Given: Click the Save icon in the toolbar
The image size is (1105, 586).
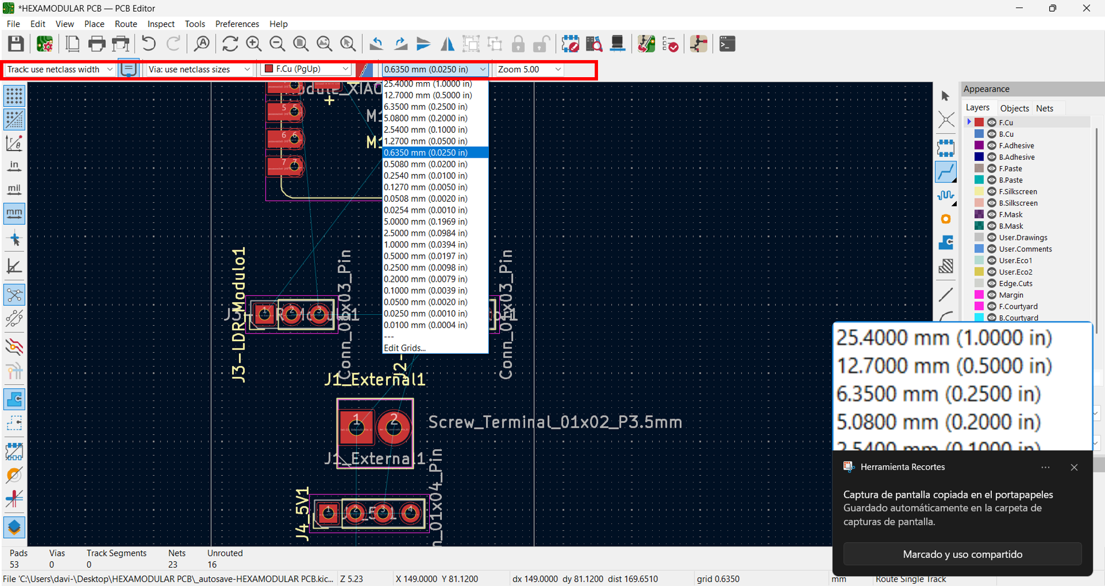Looking at the screenshot, I should [15, 44].
